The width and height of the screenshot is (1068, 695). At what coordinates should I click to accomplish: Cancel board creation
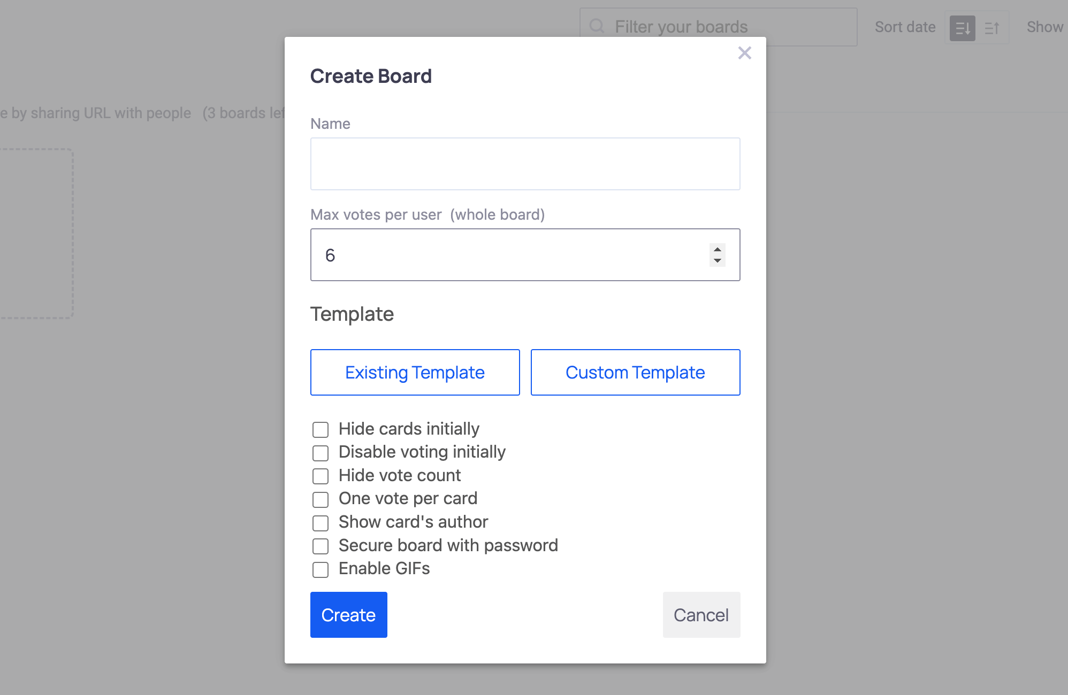701,615
